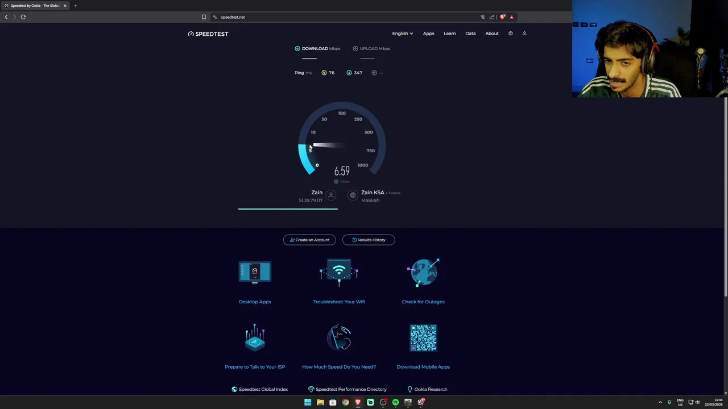
Task: Click the help question mark icon
Action: [510, 34]
